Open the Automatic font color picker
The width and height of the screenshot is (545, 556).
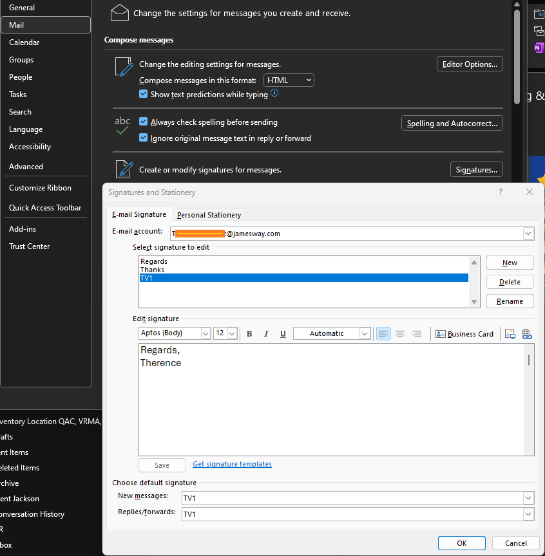click(365, 333)
